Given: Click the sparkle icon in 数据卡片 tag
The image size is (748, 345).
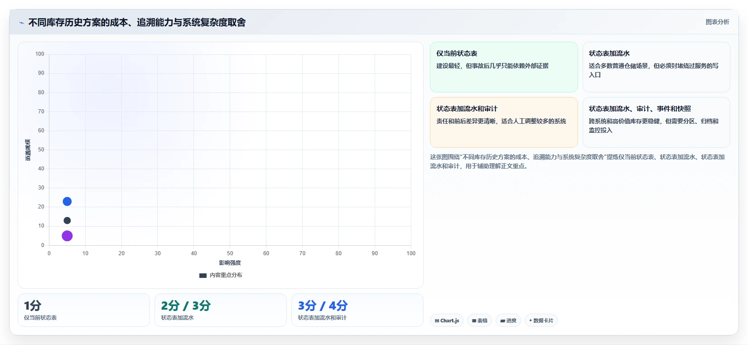Looking at the screenshot, I should pyautogui.click(x=531, y=320).
